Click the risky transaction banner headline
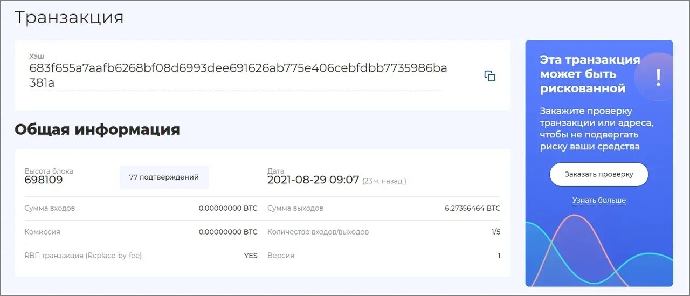Image resolution: width=690 pixels, height=296 pixels. pos(590,74)
